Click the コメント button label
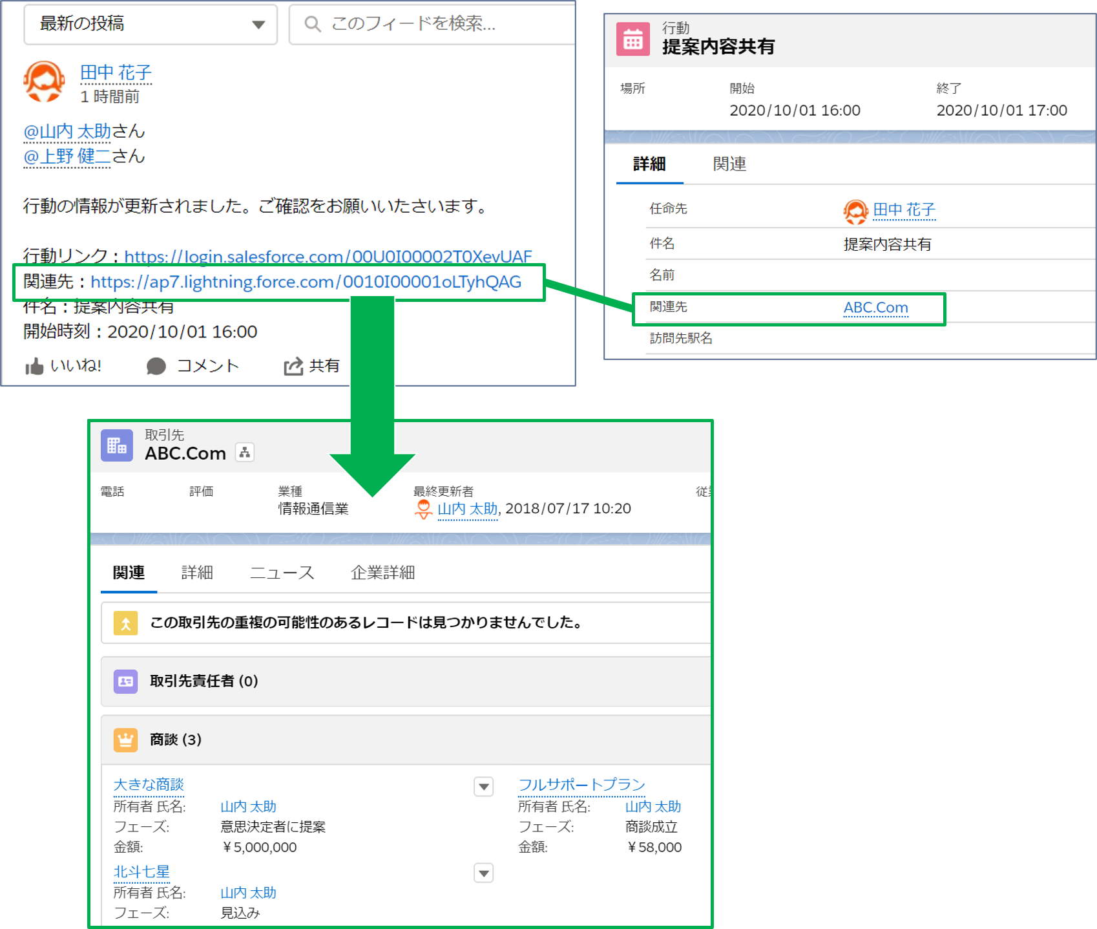Image resolution: width=1097 pixels, height=929 pixels. coord(208,366)
